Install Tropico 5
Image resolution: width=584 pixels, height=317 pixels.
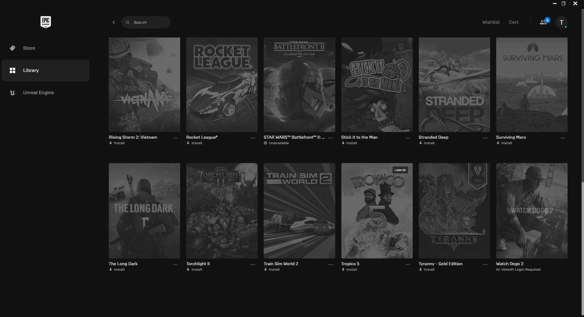(349, 269)
